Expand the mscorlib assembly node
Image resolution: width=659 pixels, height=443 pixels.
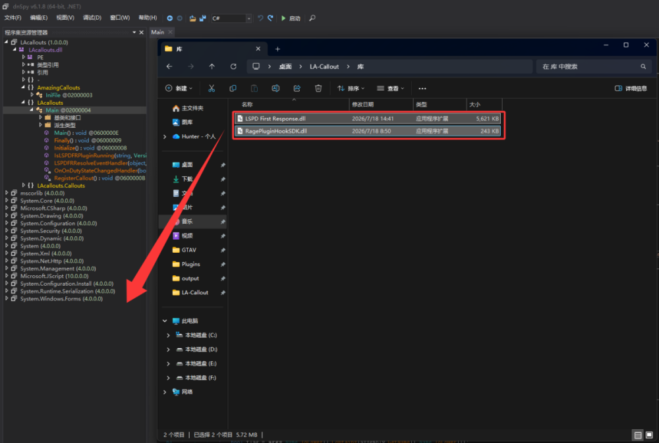point(7,193)
